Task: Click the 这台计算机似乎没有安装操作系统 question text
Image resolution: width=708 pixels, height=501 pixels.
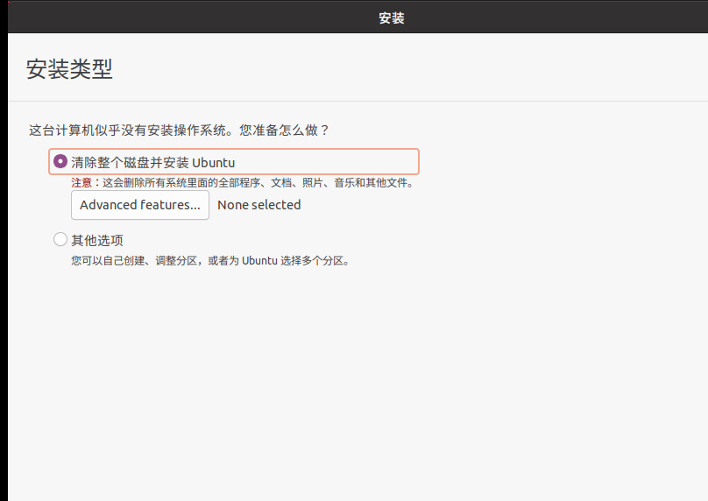Action: click(x=179, y=131)
